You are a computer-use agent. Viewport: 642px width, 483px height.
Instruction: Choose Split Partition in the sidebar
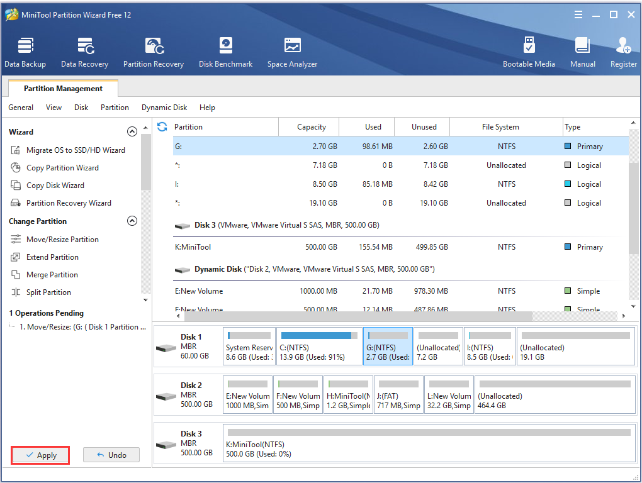tap(48, 292)
